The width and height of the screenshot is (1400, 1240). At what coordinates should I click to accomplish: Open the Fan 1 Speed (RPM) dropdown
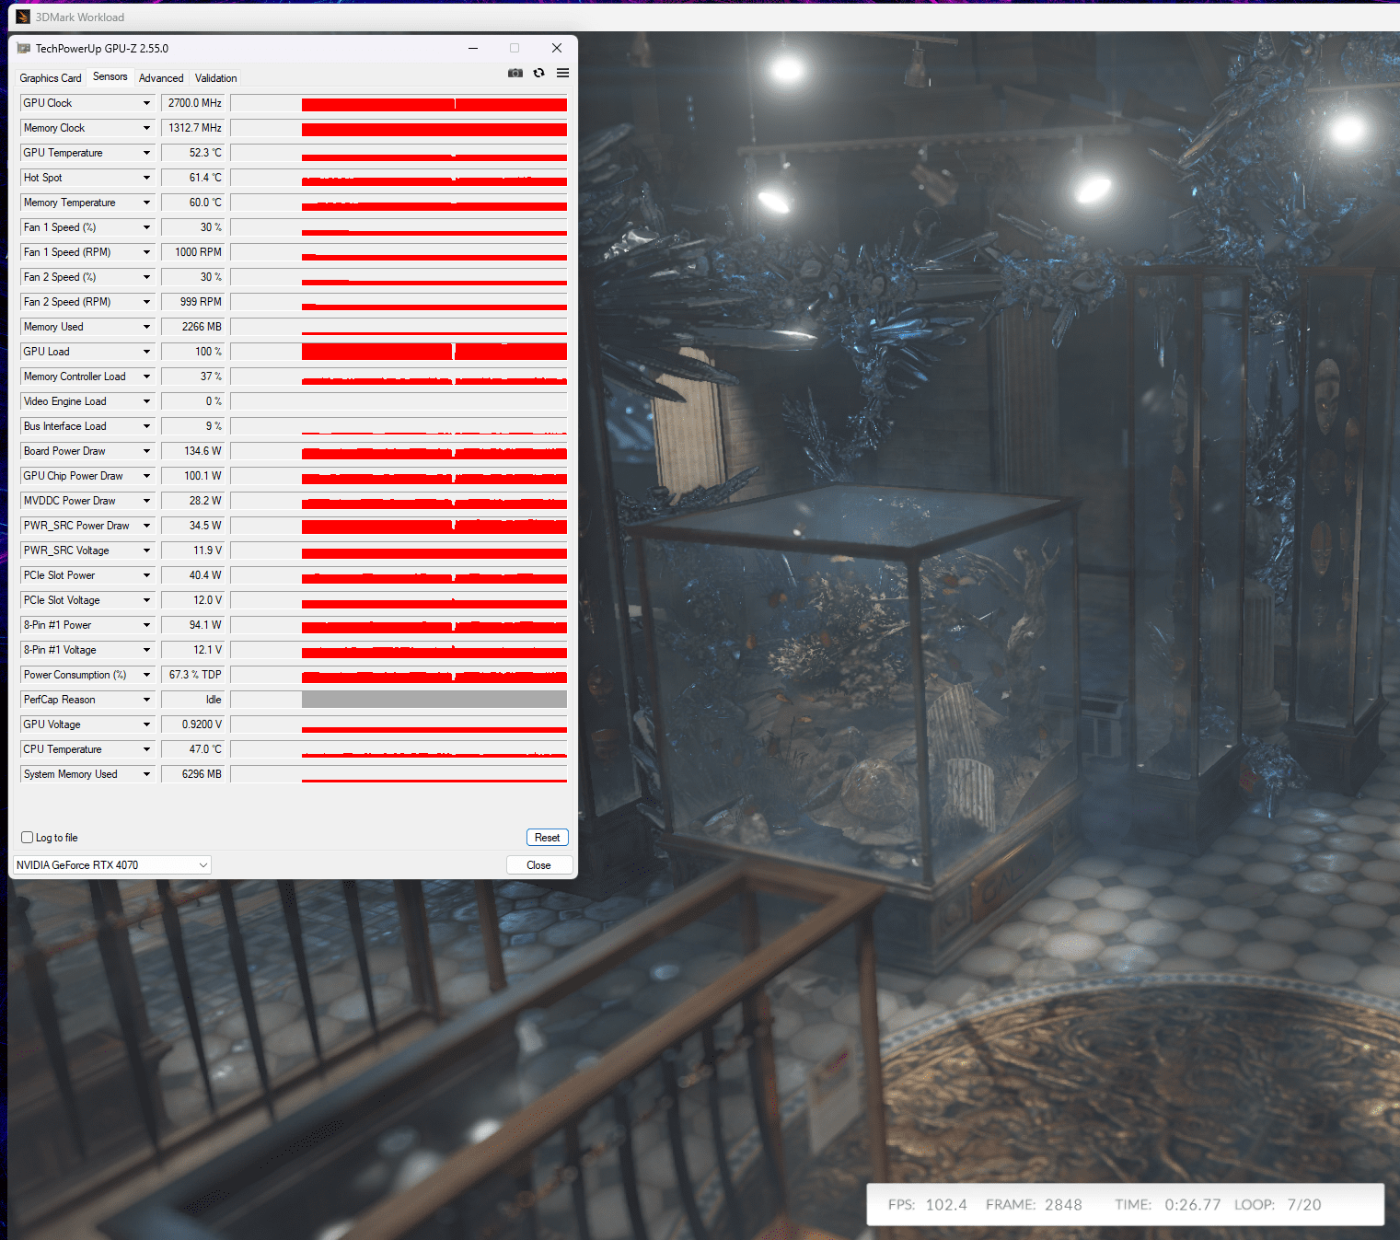coord(146,252)
